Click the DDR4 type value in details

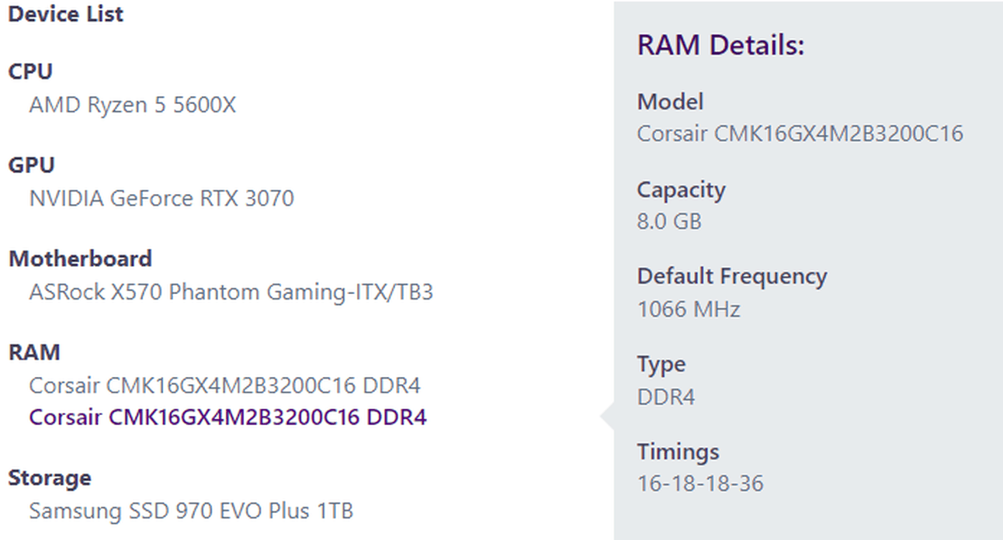[666, 397]
